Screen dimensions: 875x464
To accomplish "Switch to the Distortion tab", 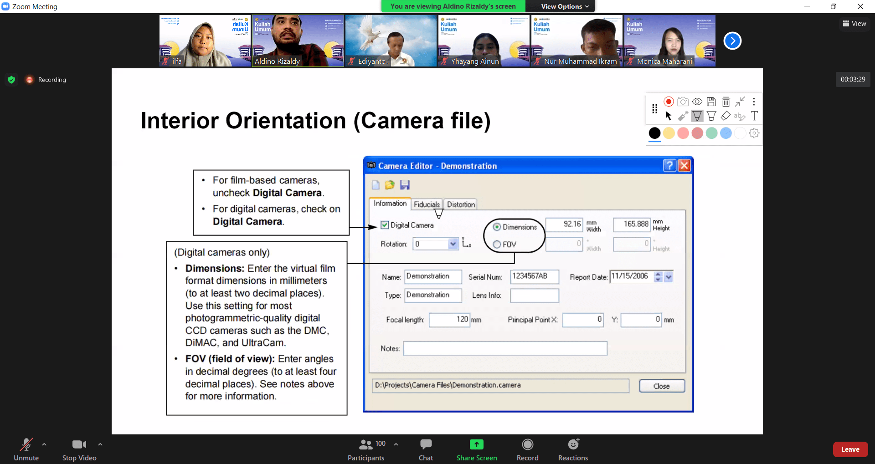I will (x=461, y=204).
